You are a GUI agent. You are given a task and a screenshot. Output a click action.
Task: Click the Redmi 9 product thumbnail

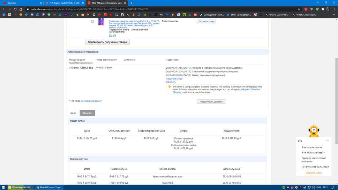(101, 22)
